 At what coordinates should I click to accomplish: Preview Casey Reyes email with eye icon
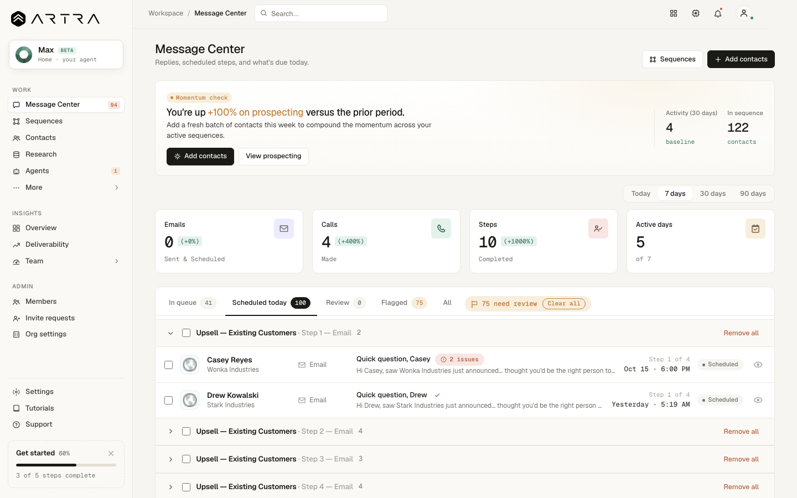[x=758, y=365]
